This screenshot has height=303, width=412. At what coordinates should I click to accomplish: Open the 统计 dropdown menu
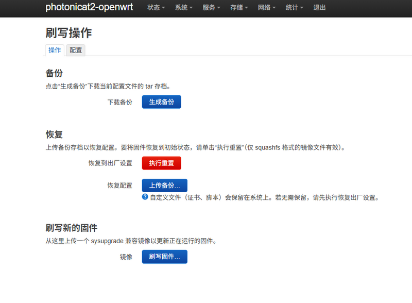tap(295, 8)
